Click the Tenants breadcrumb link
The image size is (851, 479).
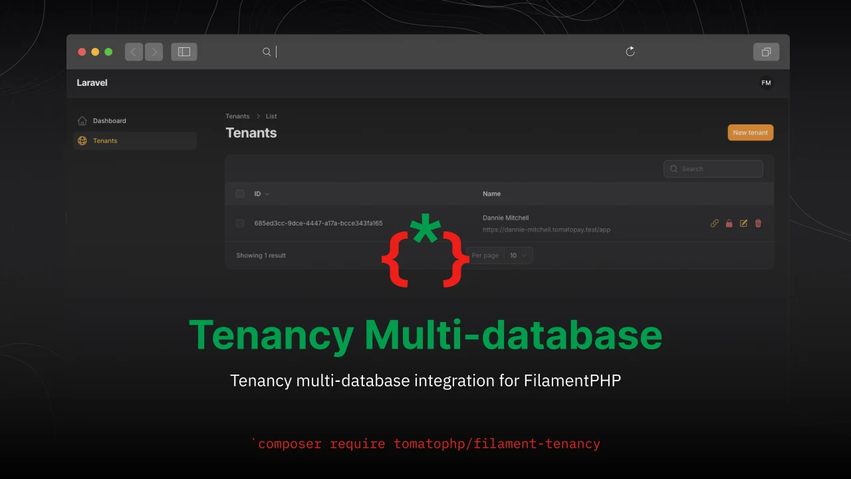pyautogui.click(x=237, y=116)
